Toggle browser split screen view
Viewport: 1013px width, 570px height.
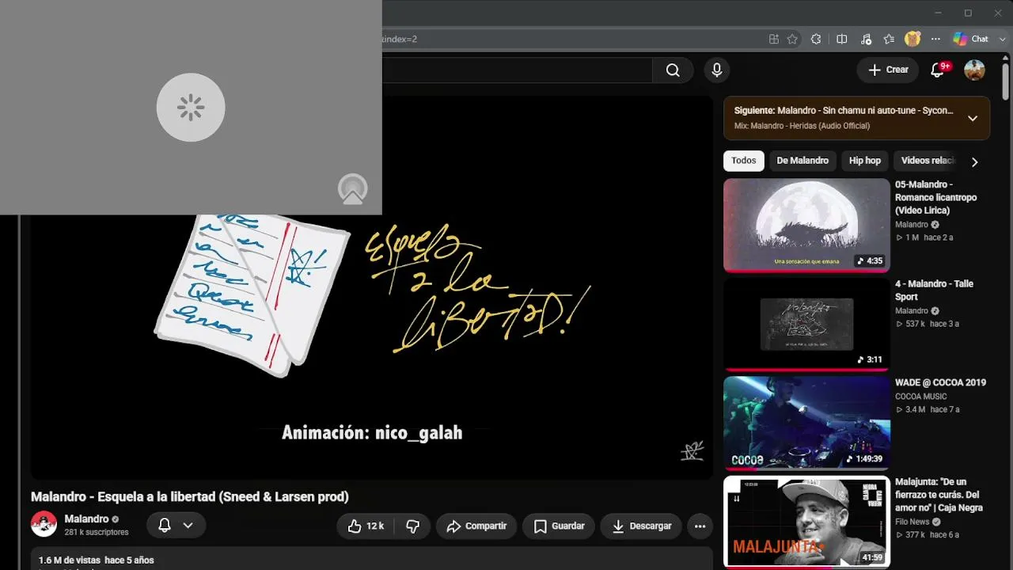pyautogui.click(x=842, y=39)
